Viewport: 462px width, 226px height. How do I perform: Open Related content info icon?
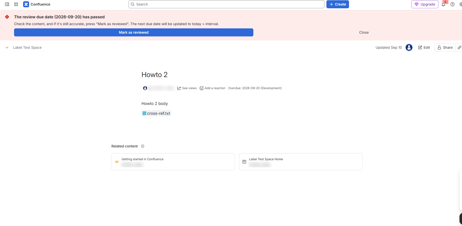point(143,146)
